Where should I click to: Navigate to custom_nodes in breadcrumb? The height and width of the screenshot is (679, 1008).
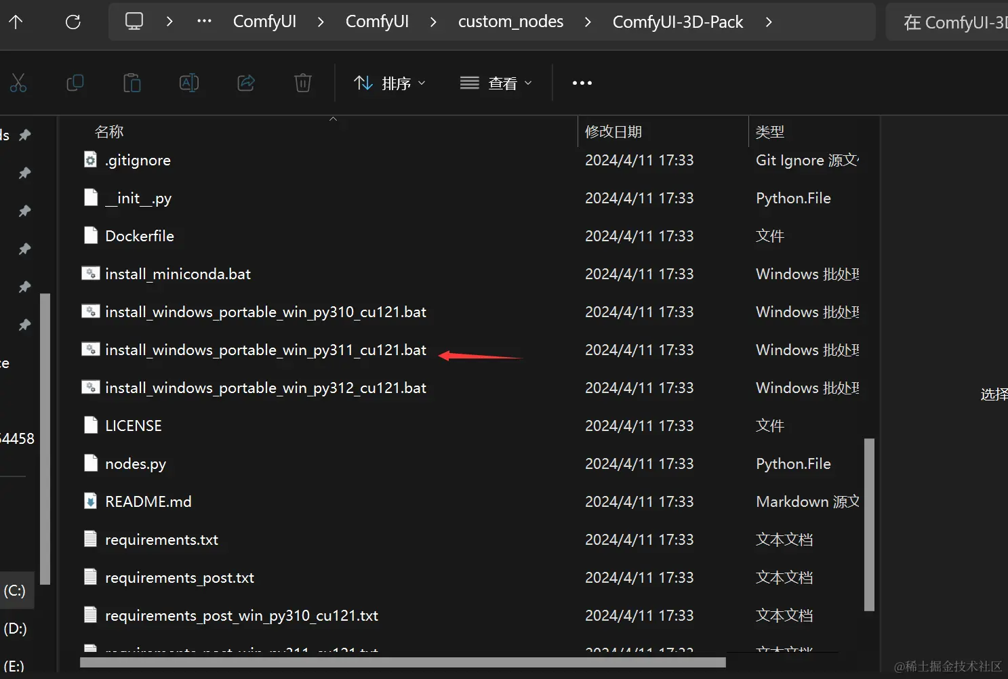pyautogui.click(x=510, y=22)
